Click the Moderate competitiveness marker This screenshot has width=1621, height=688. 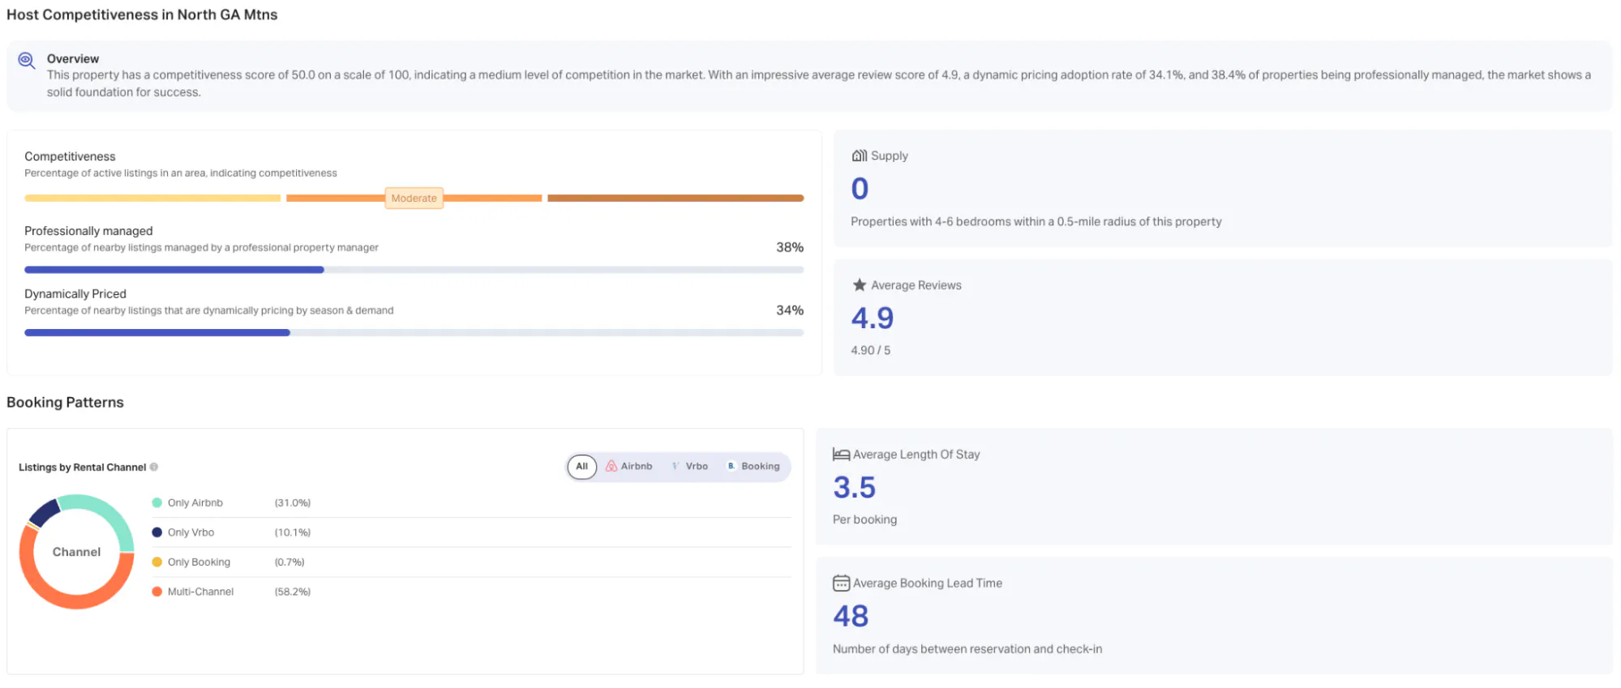[414, 198]
